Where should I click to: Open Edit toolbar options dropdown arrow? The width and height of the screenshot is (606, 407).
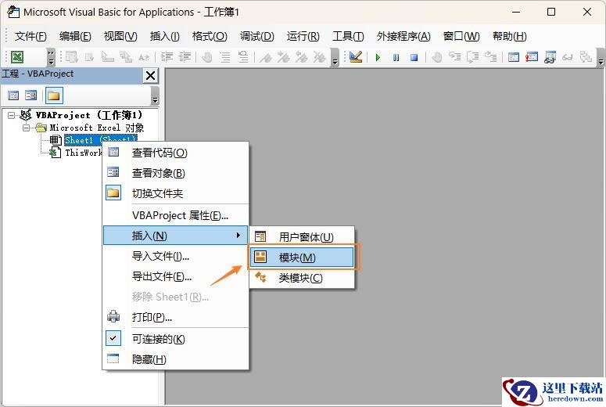pyautogui.click(x=335, y=57)
